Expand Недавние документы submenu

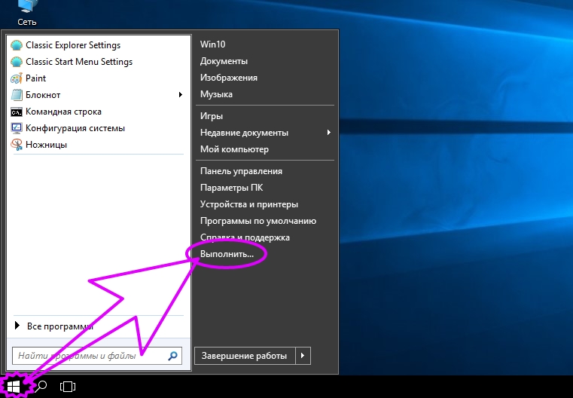coord(329,133)
